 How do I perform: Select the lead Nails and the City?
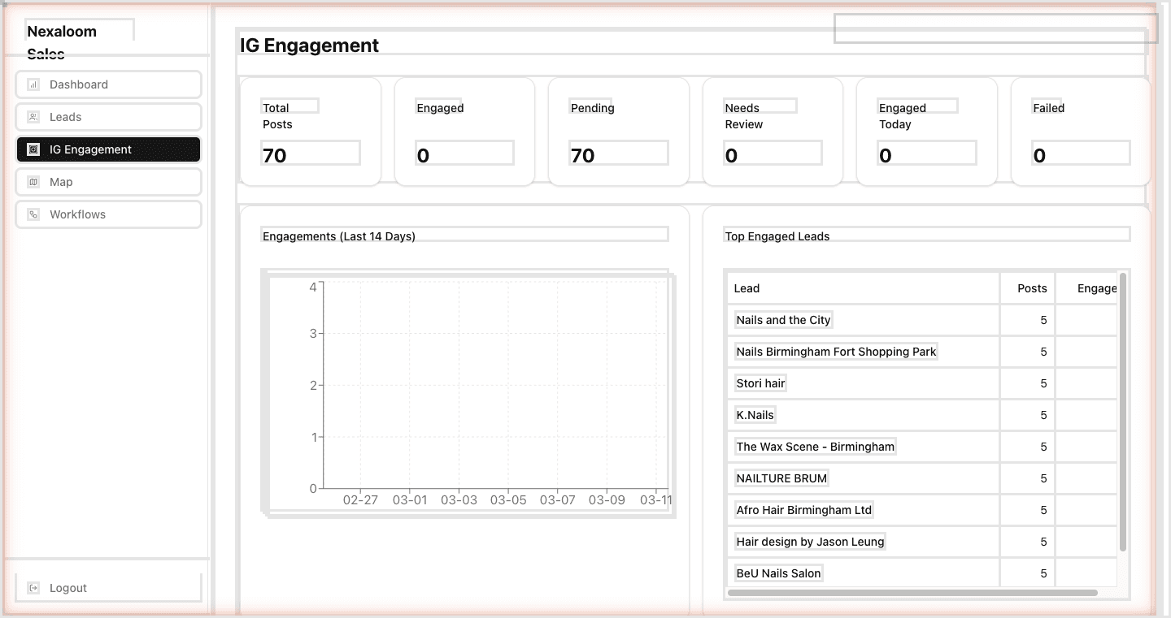[782, 319]
